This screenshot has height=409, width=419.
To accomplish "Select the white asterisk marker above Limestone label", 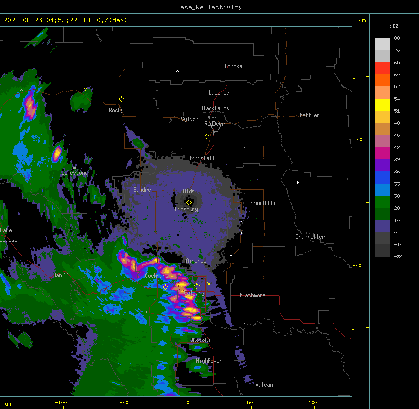I will coord(74,168).
